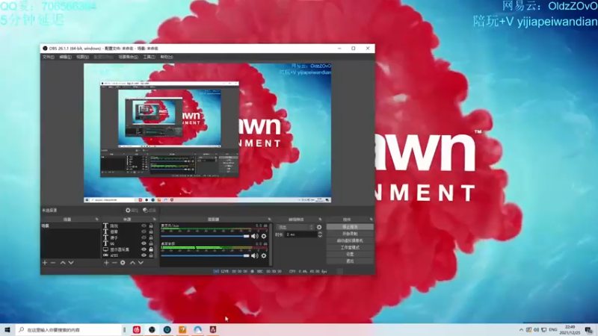Toggle visibility eye of the second text source
The width and height of the screenshot is (598, 336).
point(144,231)
